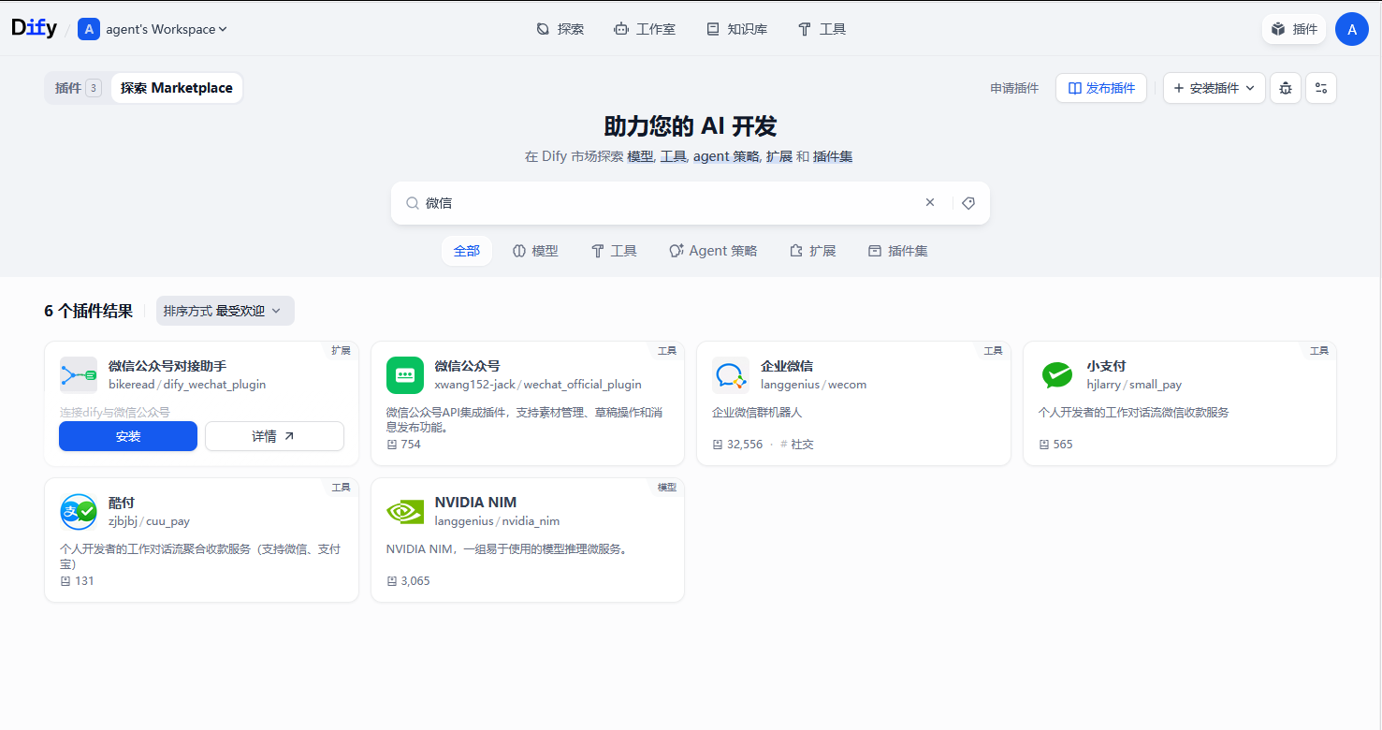Click the search magnifier icon
The height and width of the screenshot is (730, 1382).
[412, 203]
